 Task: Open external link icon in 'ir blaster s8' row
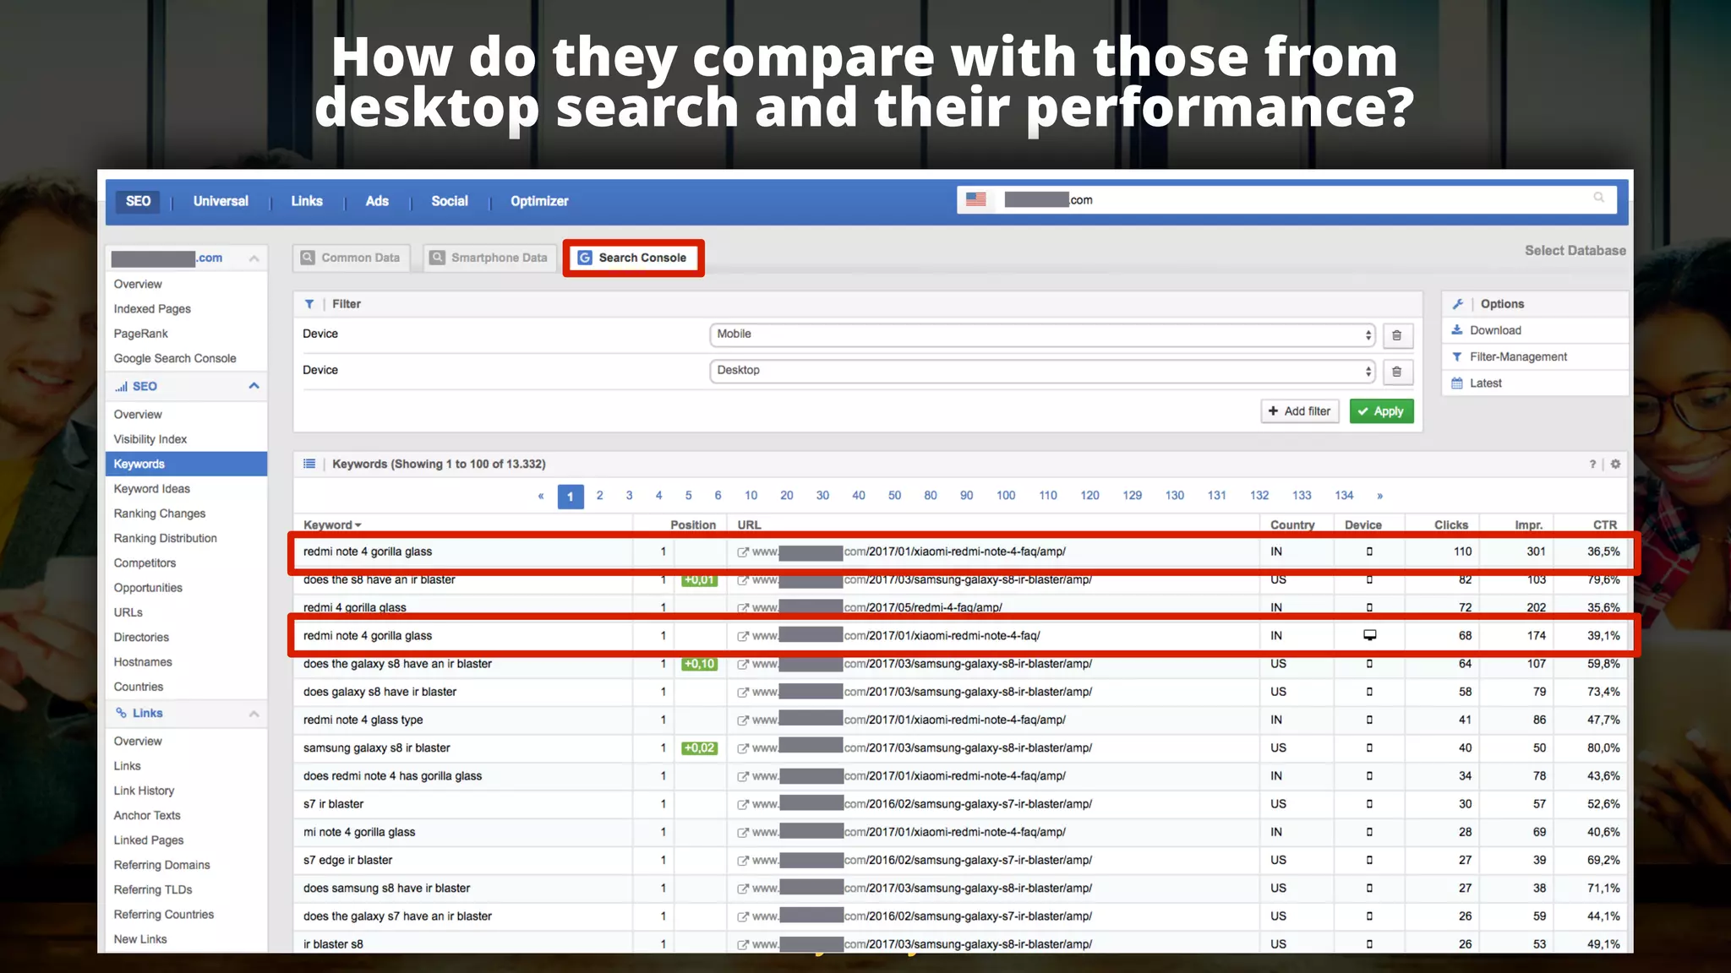(x=743, y=945)
